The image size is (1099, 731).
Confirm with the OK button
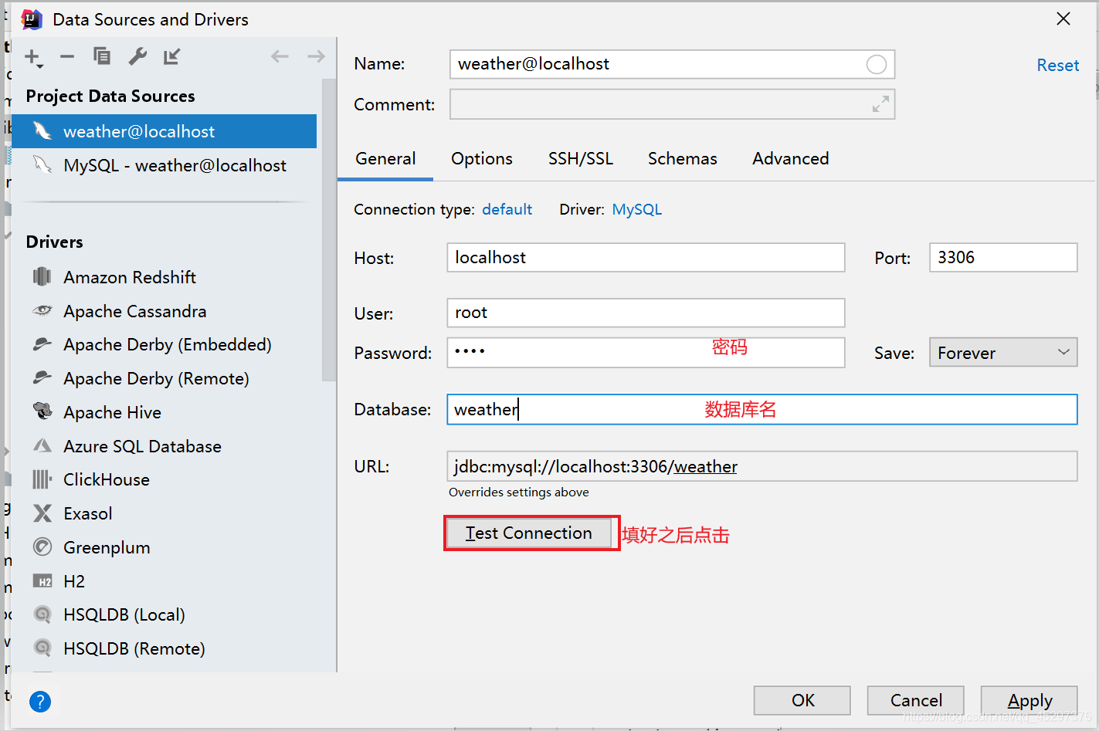click(802, 700)
